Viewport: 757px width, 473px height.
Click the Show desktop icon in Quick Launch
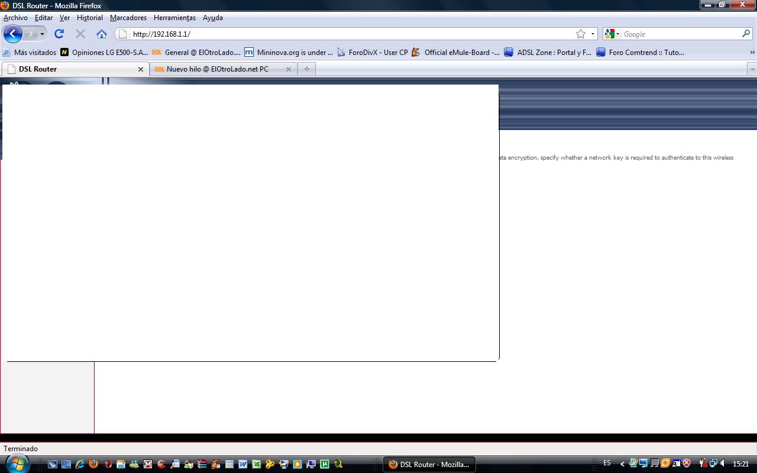(x=66, y=464)
